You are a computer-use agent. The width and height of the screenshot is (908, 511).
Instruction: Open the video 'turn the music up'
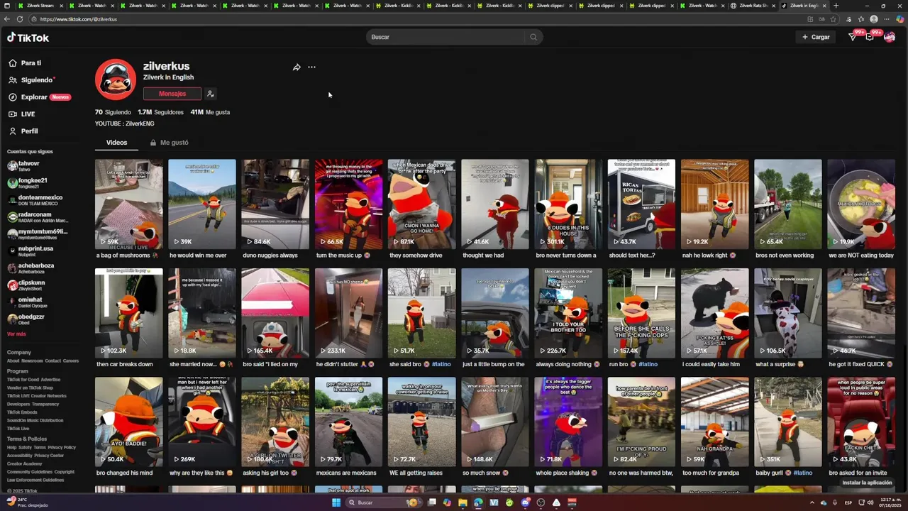tap(349, 204)
